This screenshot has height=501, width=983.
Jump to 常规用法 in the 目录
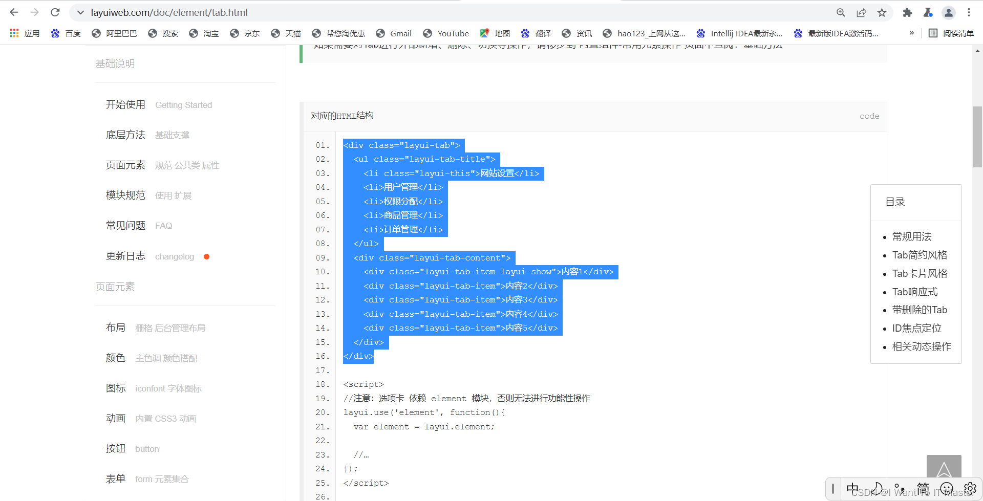tap(912, 236)
